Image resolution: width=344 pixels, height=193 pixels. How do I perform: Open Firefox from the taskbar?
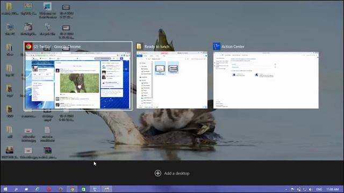pos(60,189)
